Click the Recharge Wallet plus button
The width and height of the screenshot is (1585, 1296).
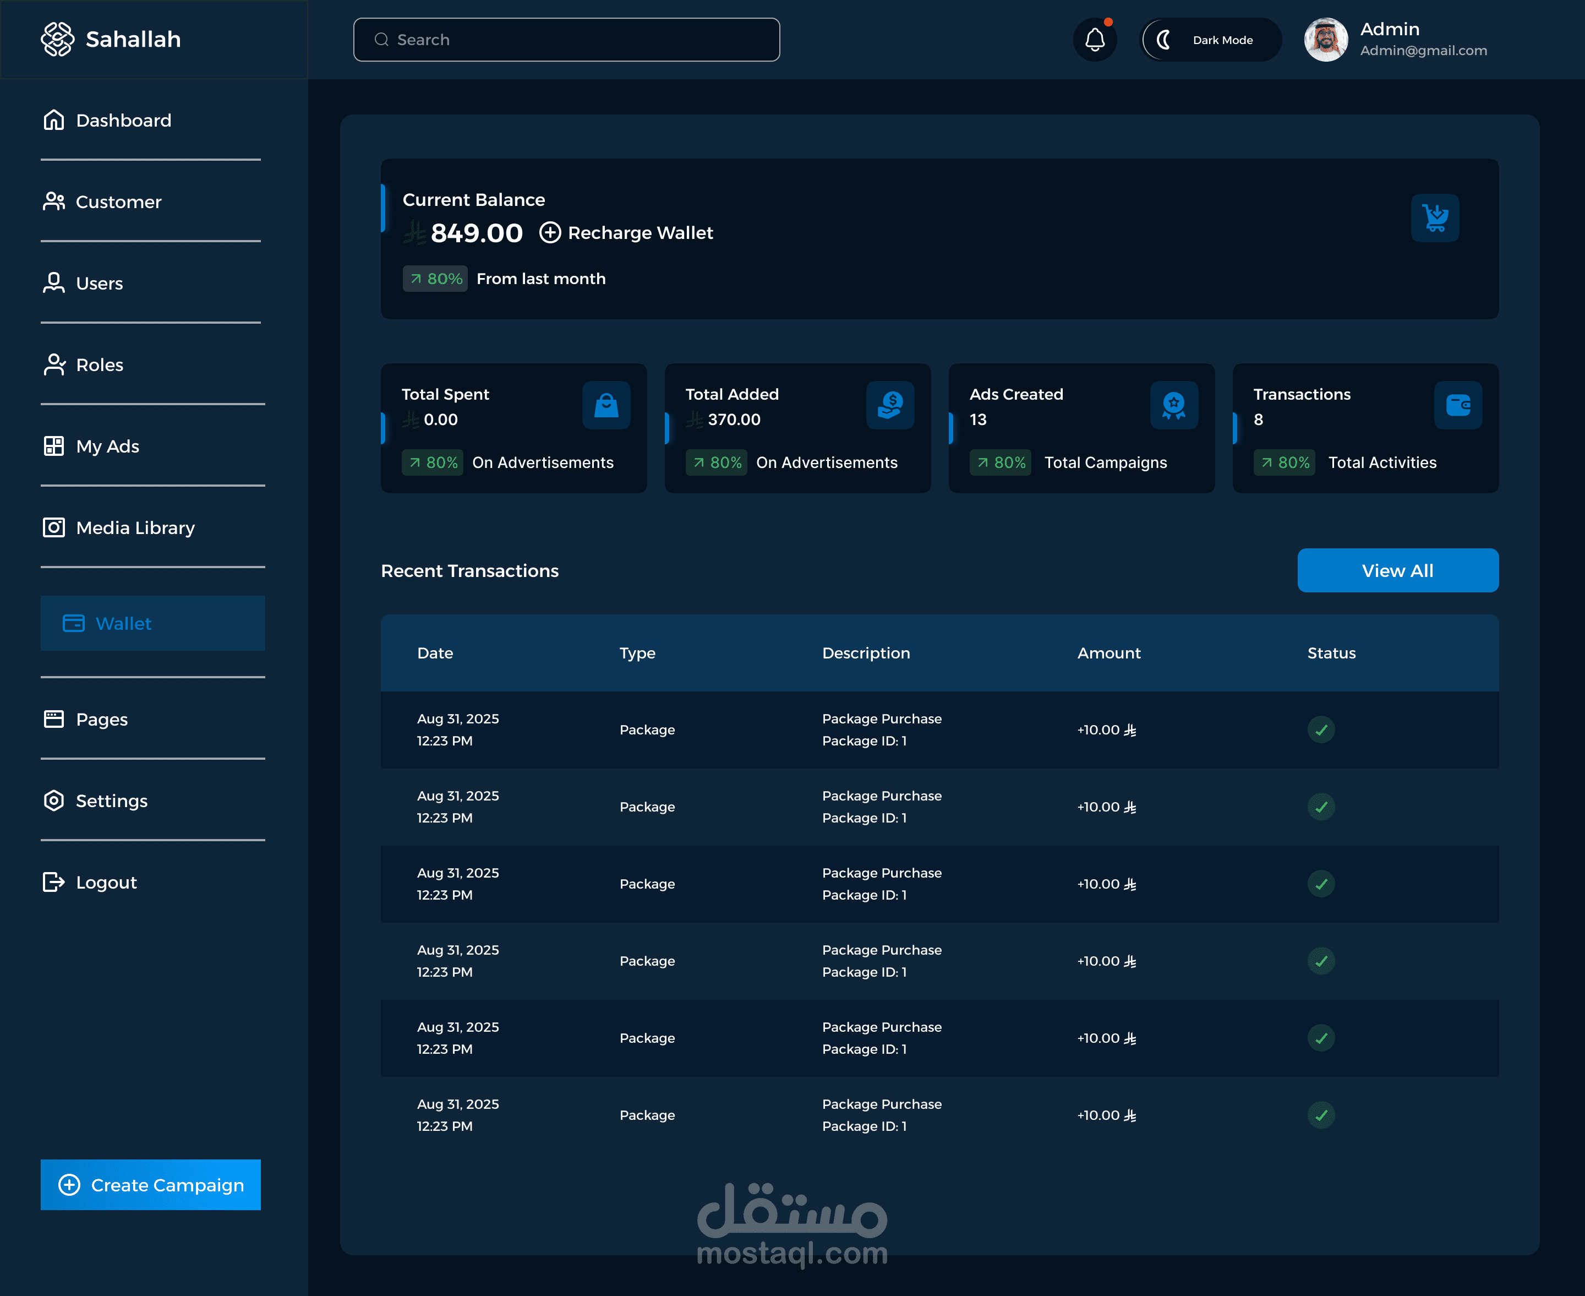(550, 233)
